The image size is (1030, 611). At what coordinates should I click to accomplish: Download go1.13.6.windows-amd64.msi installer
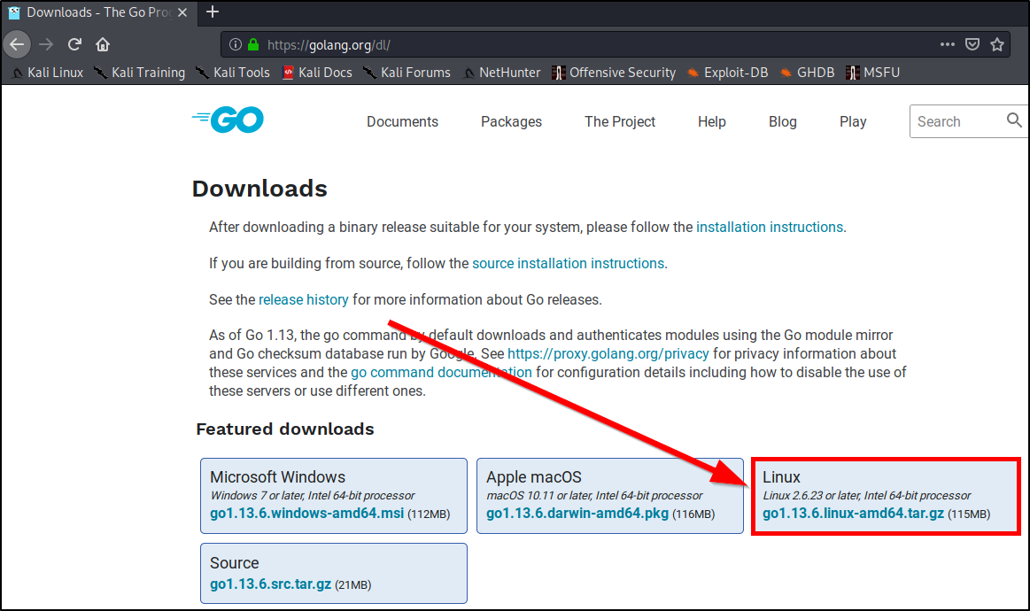307,514
